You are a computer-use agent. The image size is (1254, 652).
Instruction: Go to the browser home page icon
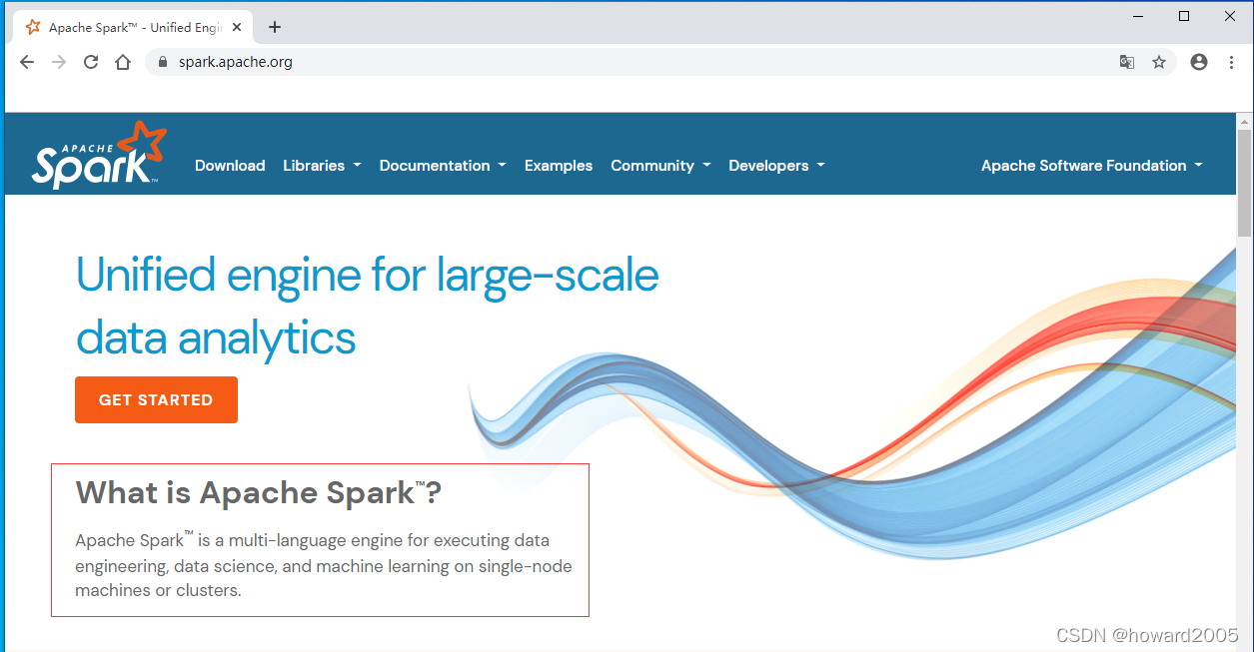click(123, 62)
